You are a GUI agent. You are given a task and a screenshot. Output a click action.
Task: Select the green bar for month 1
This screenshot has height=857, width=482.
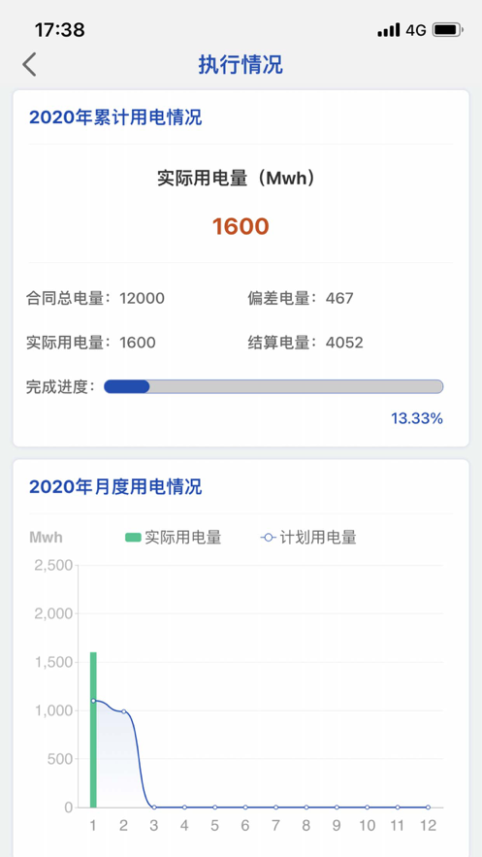[x=93, y=730]
